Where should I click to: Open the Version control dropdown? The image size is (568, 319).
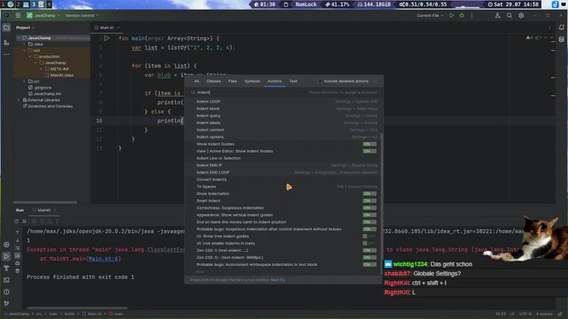point(82,16)
